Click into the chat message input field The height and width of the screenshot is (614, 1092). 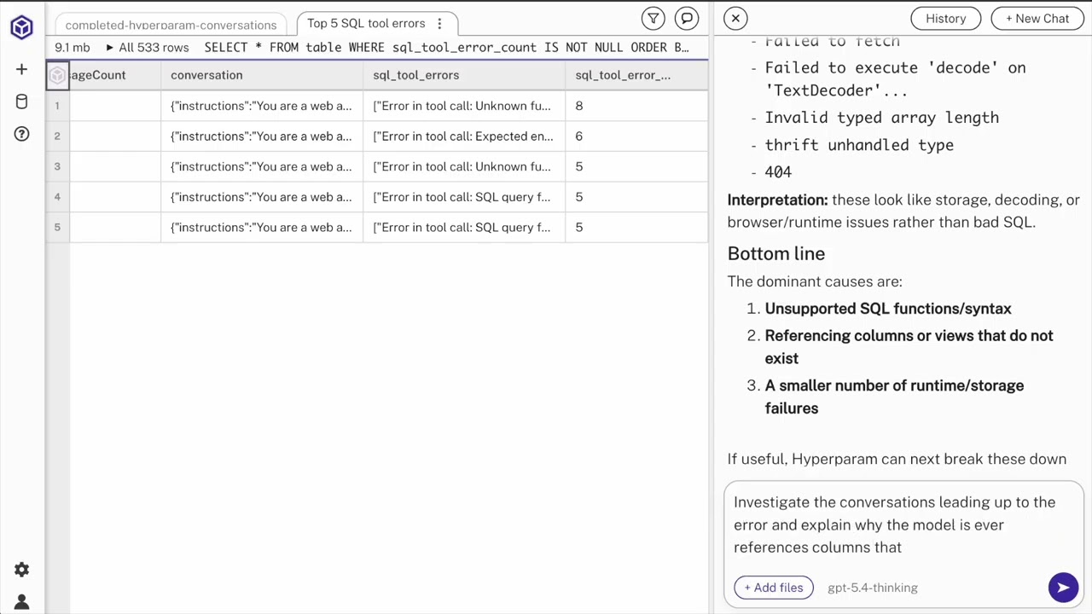click(903, 524)
